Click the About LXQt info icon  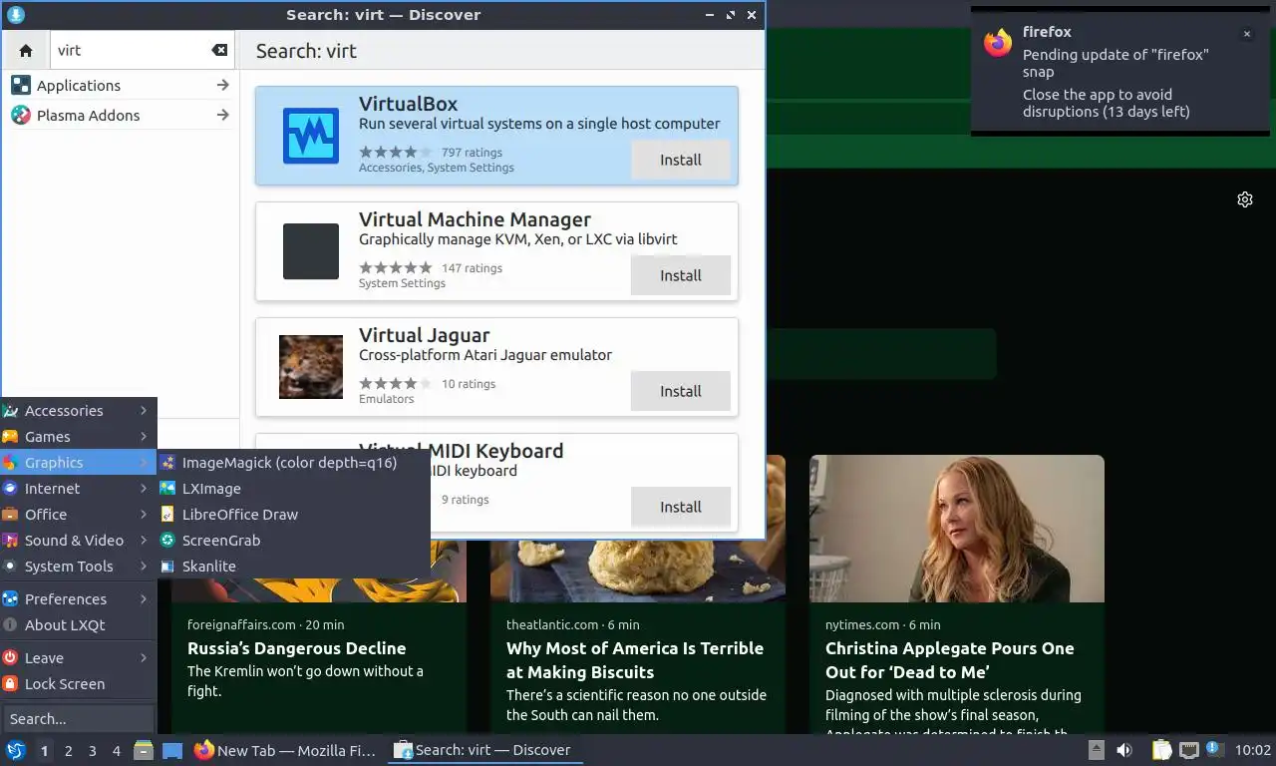point(10,625)
